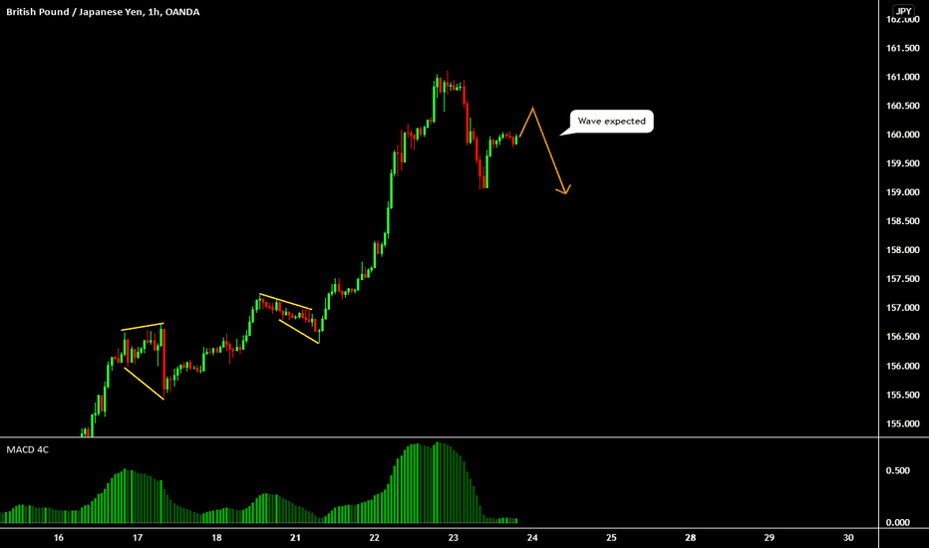Click the 161.000 price axis label
The height and width of the screenshot is (548, 929).
click(x=902, y=77)
